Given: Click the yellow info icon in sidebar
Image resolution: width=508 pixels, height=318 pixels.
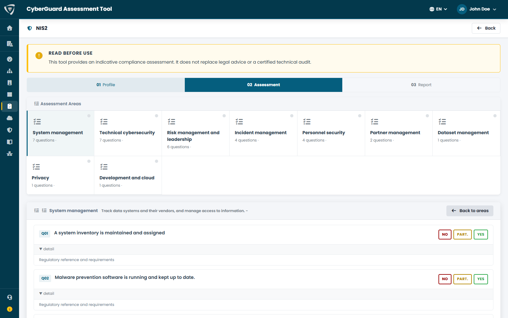Looking at the screenshot, I should (10, 309).
